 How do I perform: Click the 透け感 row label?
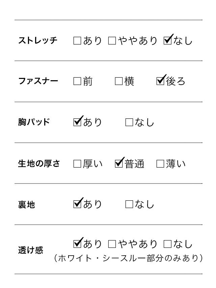click(x=30, y=250)
